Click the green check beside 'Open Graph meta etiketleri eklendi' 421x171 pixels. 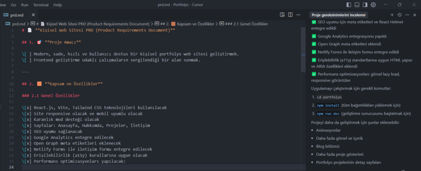[314, 44]
